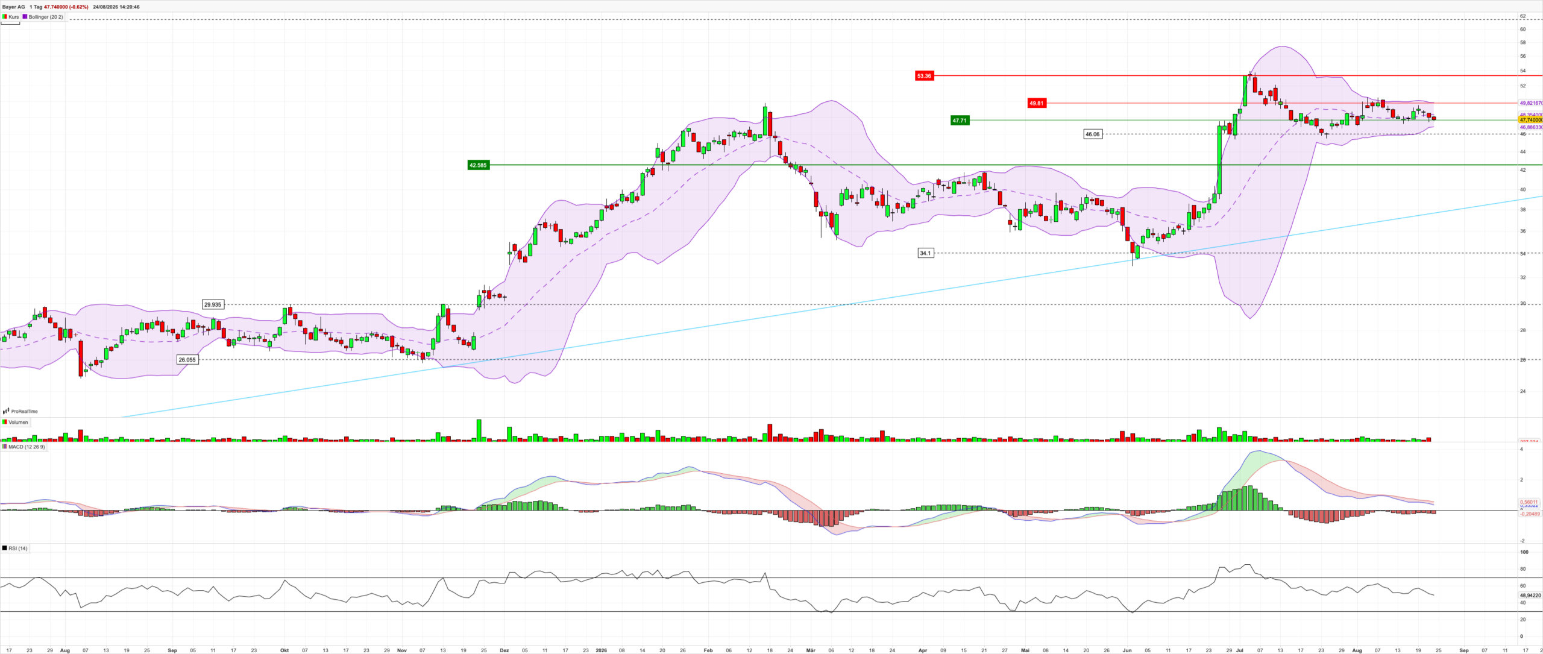Click the Mär month label on time axis
1543x654 pixels.
(811, 650)
